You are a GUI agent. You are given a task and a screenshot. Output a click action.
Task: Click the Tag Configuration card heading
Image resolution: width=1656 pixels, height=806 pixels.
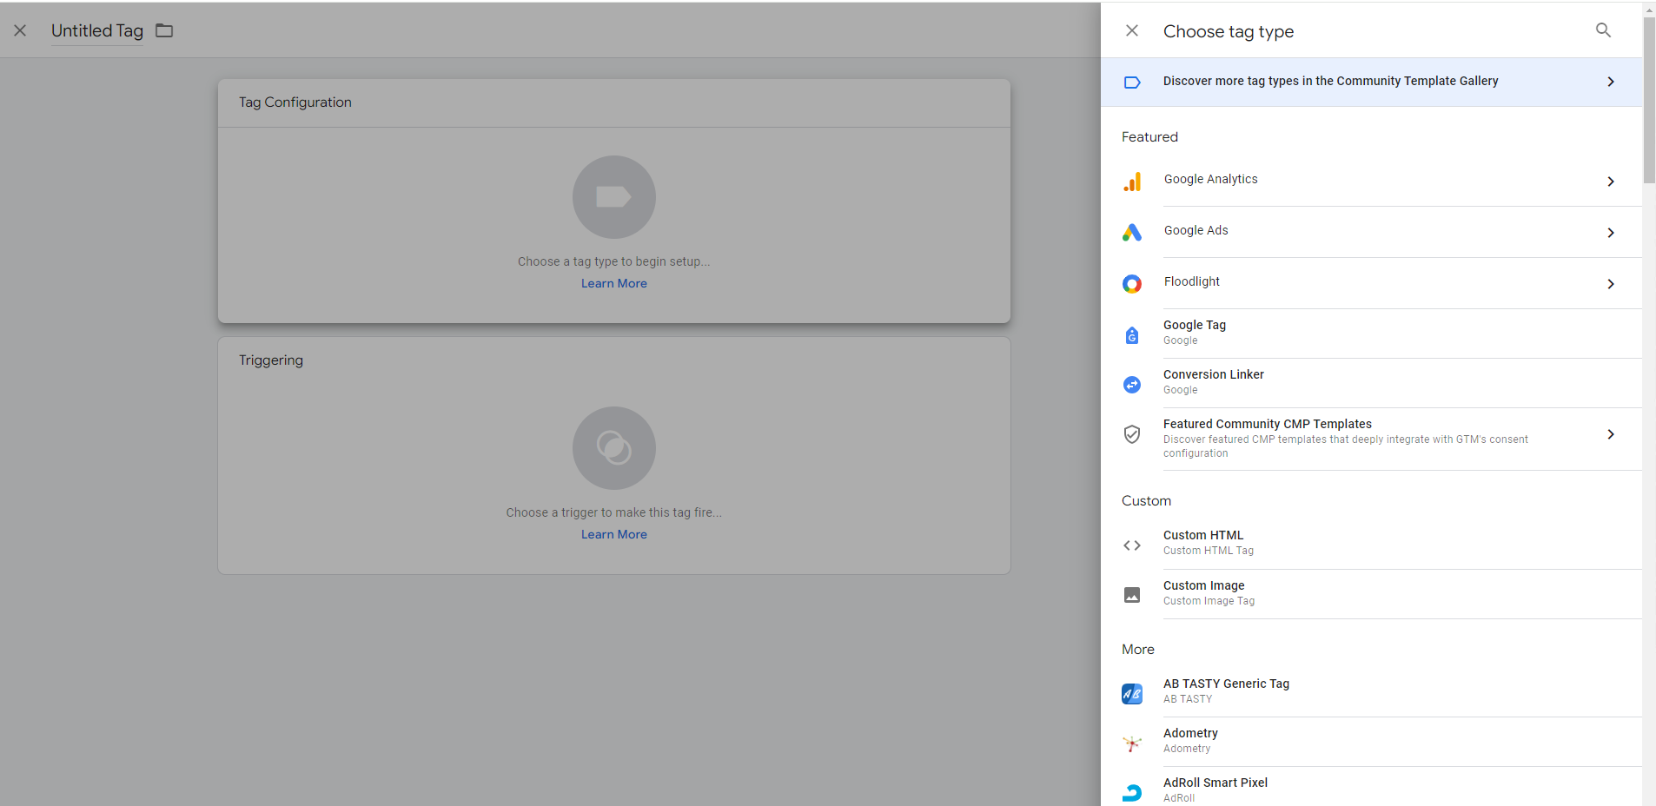(x=295, y=102)
